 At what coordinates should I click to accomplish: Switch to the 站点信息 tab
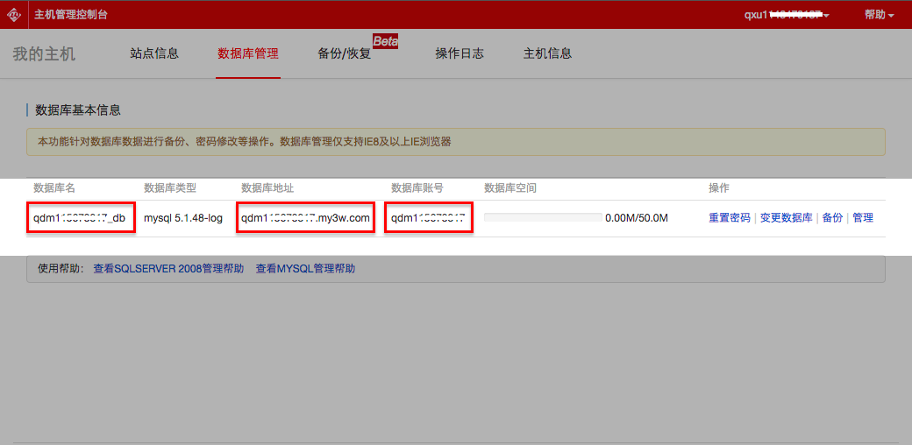pos(154,53)
